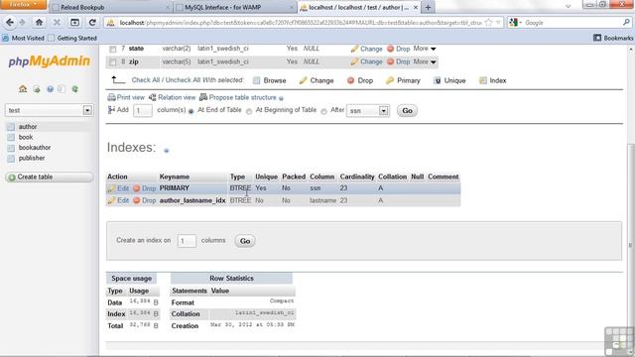The image size is (635, 357).
Task: Click Create an index columns number field
Action: click(x=187, y=241)
